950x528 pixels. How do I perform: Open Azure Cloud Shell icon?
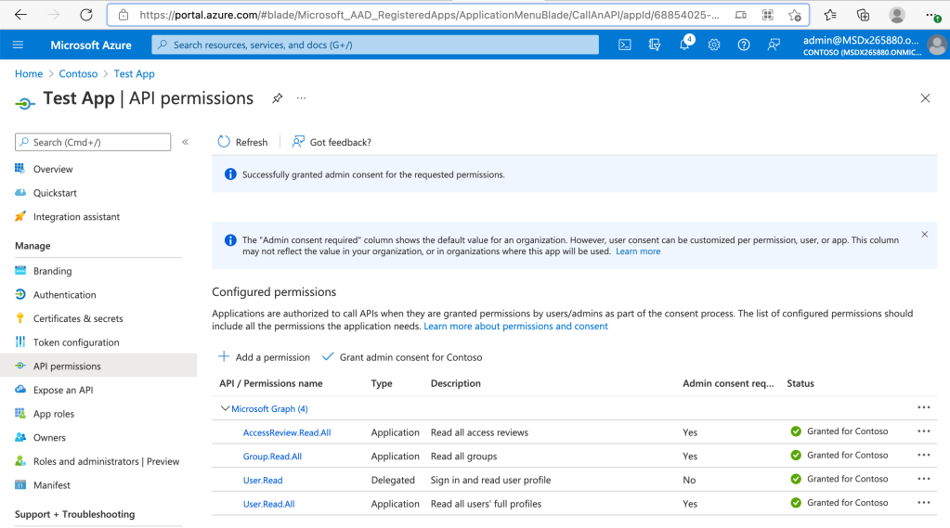click(625, 45)
